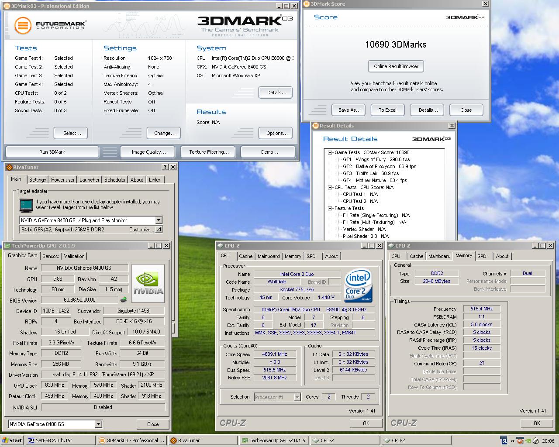Click the RivaTuner title bar gear icon
Image resolution: width=559 pixels, height=447 pixels.
(x=9, y=167)
